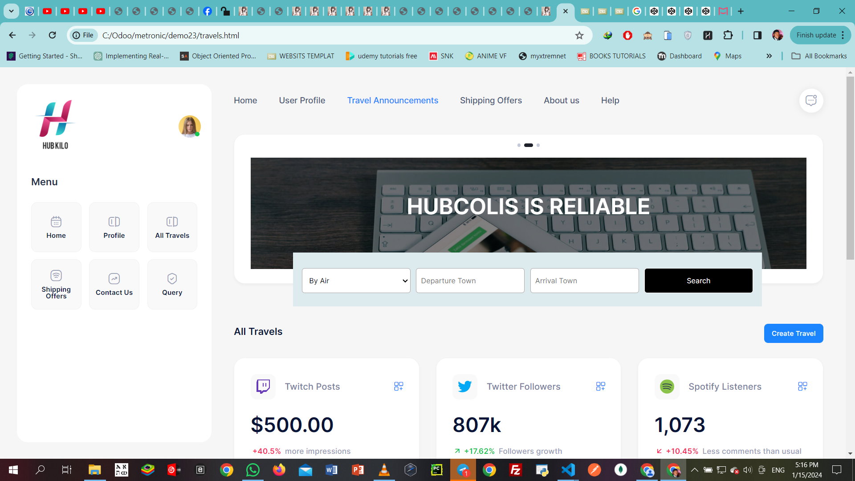Open the BOOKS TUTORIALS bookmark
Viewport: 855px width, 481px height.
pyautogui.click(x=611, y=56)
